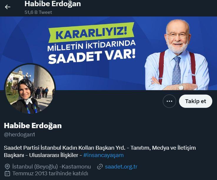Follow the account with Takip et
217x180 pixels.
pos(196,101)
